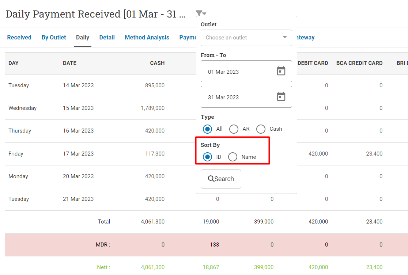Select the Cash type radio button

coord(261,129)
